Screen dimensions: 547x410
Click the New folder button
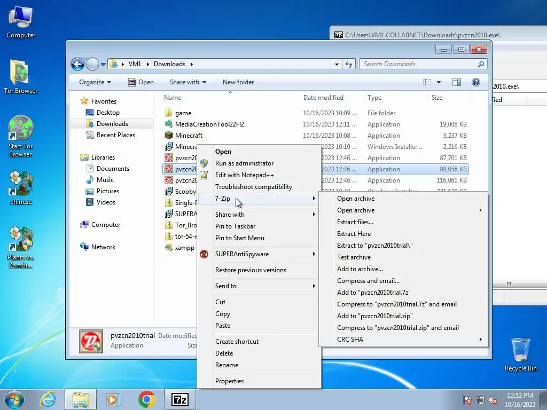click(x=238, y=82)
